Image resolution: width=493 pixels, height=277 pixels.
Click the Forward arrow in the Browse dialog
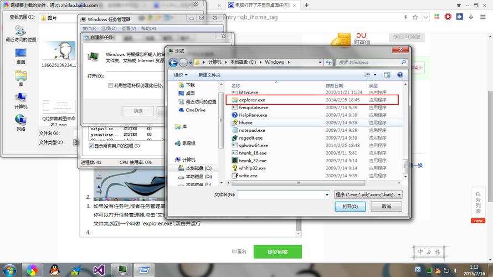[183, 63]
